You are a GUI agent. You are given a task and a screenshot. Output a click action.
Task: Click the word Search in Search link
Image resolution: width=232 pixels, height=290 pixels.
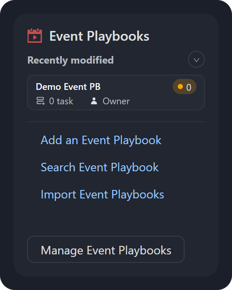[58, 167]
